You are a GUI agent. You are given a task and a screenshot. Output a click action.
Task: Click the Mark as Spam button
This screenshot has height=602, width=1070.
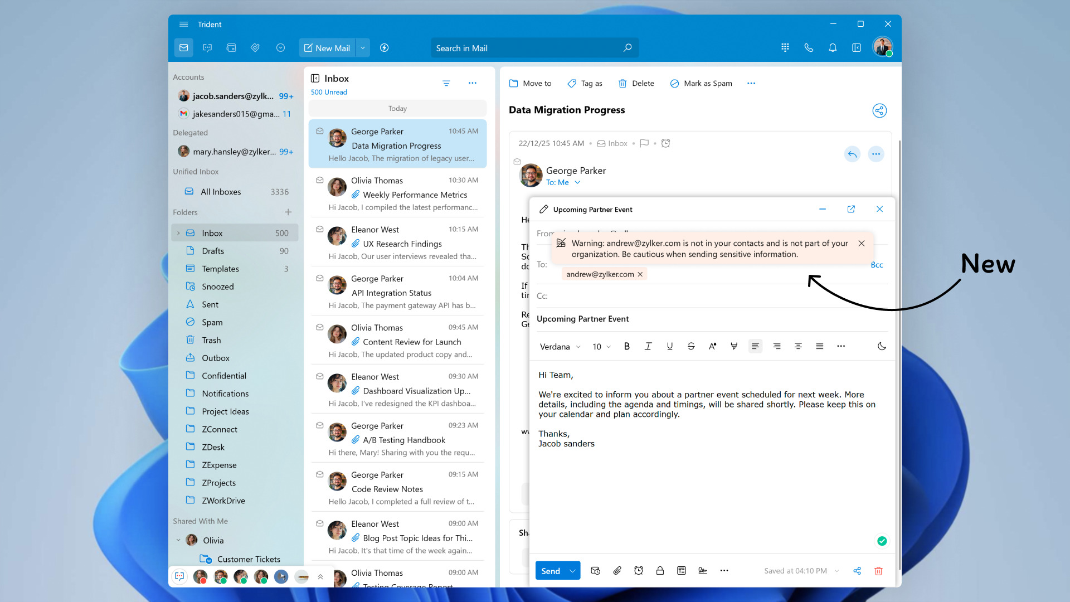point(701,83)
